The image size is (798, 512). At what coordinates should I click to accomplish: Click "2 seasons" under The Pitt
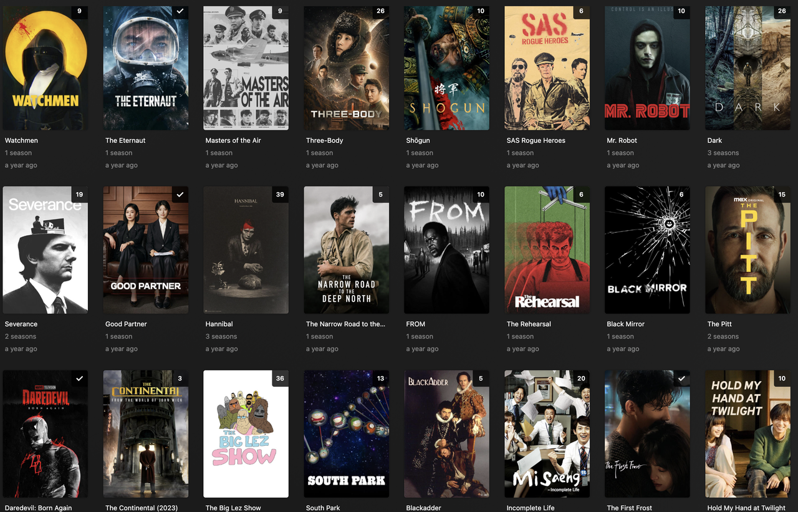coord(723,337)
